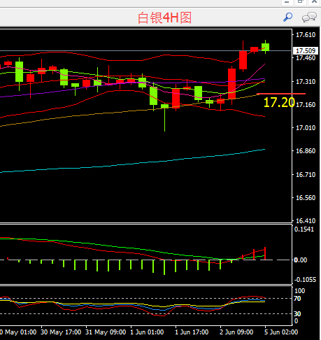Click the oscillator 100 level label
The height and width of the screenshot is (340, 321).
tap(299, 291)
